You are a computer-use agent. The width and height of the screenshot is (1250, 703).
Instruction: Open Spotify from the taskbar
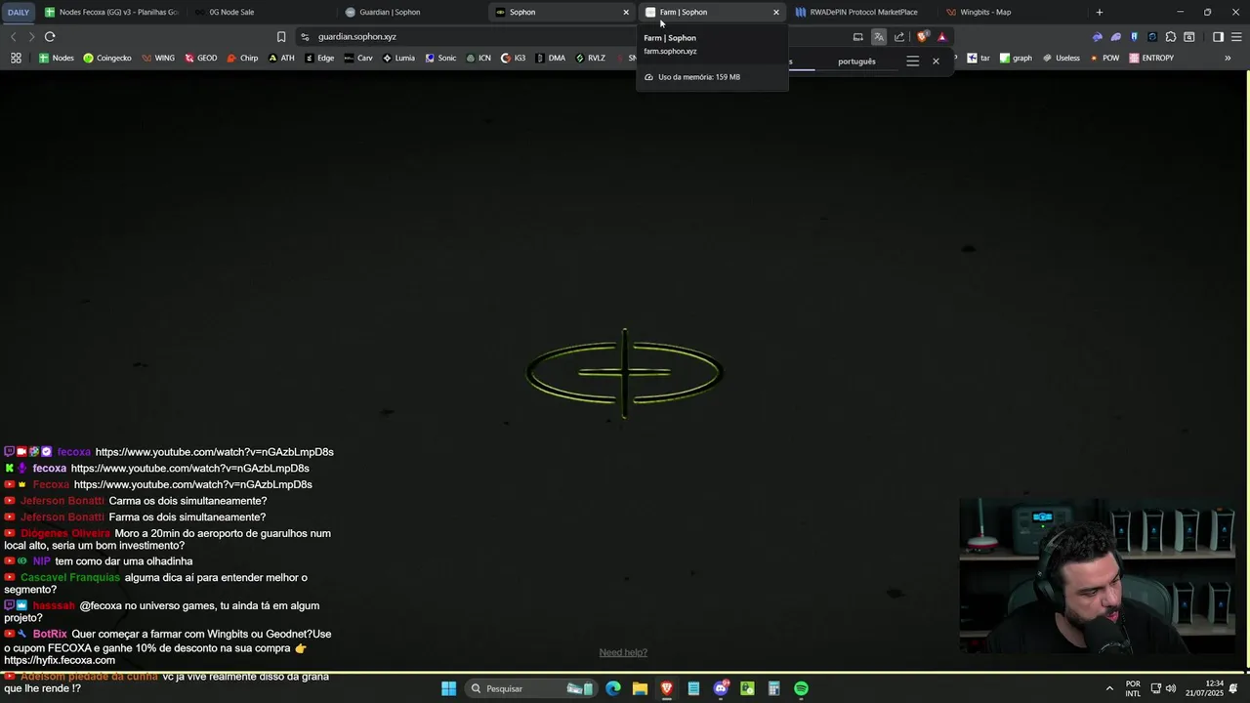[801, 688]
